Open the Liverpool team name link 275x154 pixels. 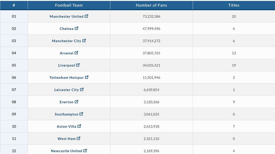tap(67, 65)
